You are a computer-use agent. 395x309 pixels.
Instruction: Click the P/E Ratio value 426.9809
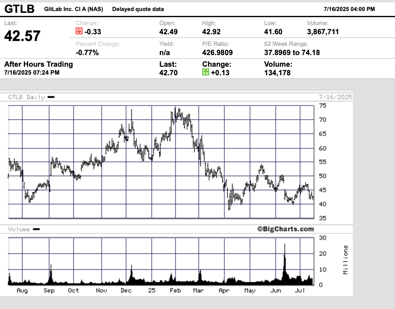point(217,53)
